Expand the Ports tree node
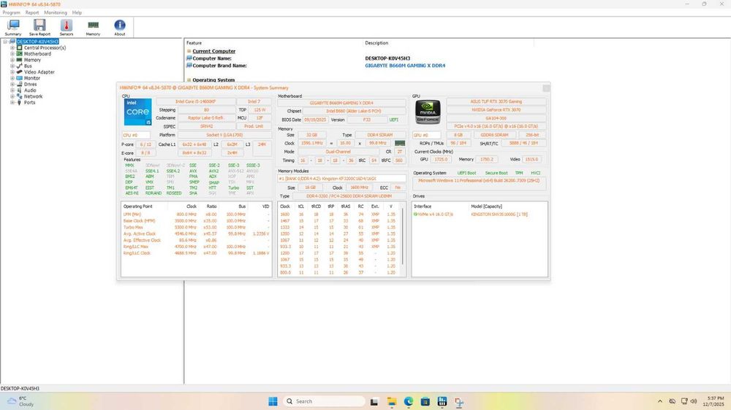 pos(12,102)
